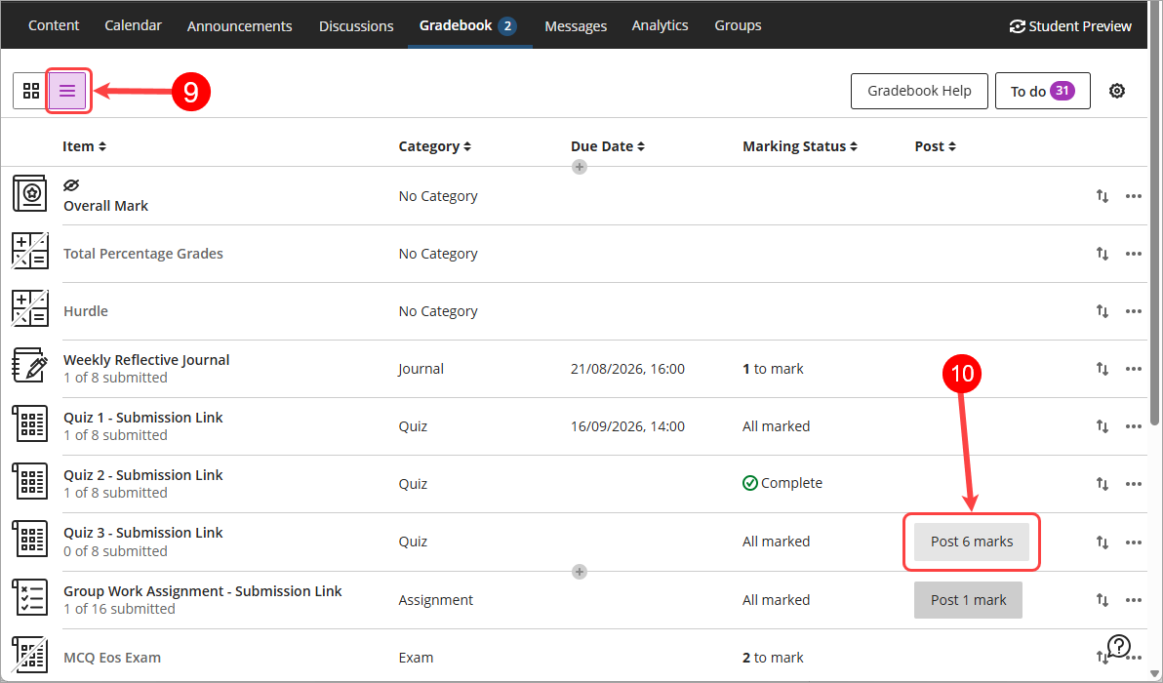Screen dimensions: 1163x683
Task: Open more options for Overall Mark
Action: click(1134, 196)
